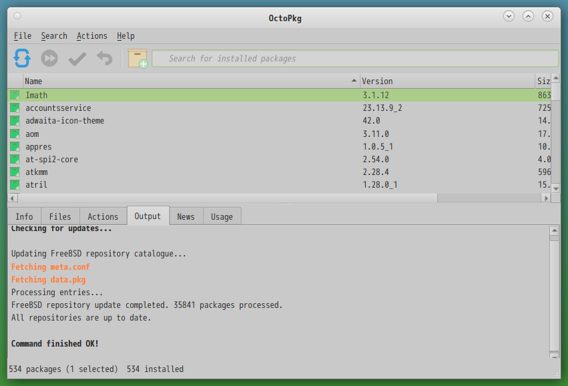Select the Imath package row
The image size is (568, 386).
tap(279, 95)
